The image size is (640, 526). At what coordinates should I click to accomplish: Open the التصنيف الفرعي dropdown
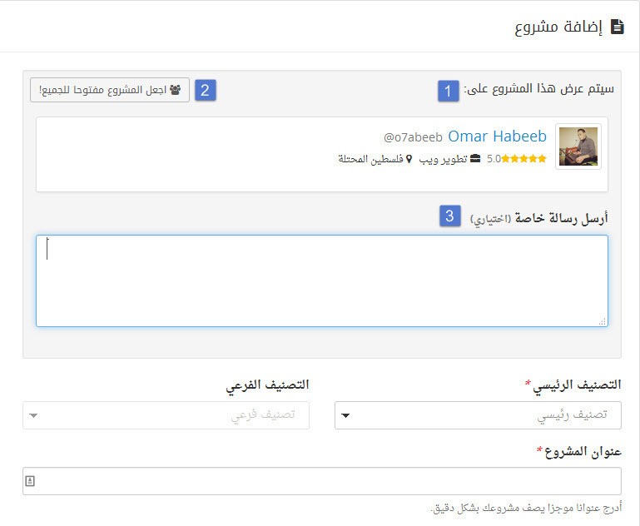coord(166,415)
